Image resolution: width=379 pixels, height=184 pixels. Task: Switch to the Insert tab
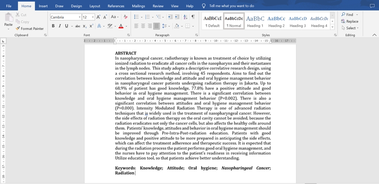click(x=43, y=6)
